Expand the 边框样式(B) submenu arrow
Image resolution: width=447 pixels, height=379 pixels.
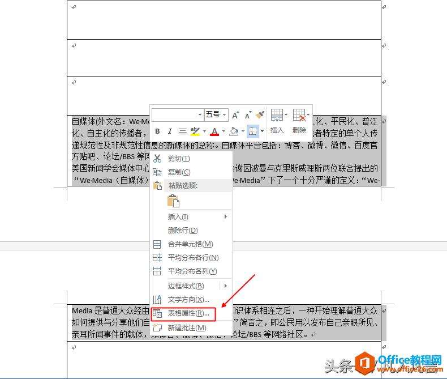226,286
